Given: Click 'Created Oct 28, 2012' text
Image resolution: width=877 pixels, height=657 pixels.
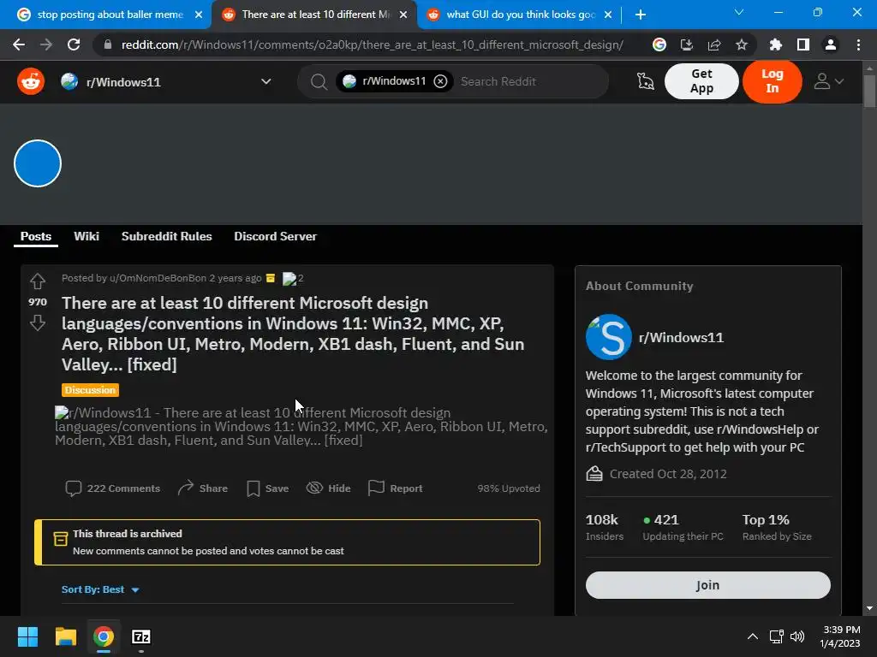Looking at the screenshot, I should point(668,474).
